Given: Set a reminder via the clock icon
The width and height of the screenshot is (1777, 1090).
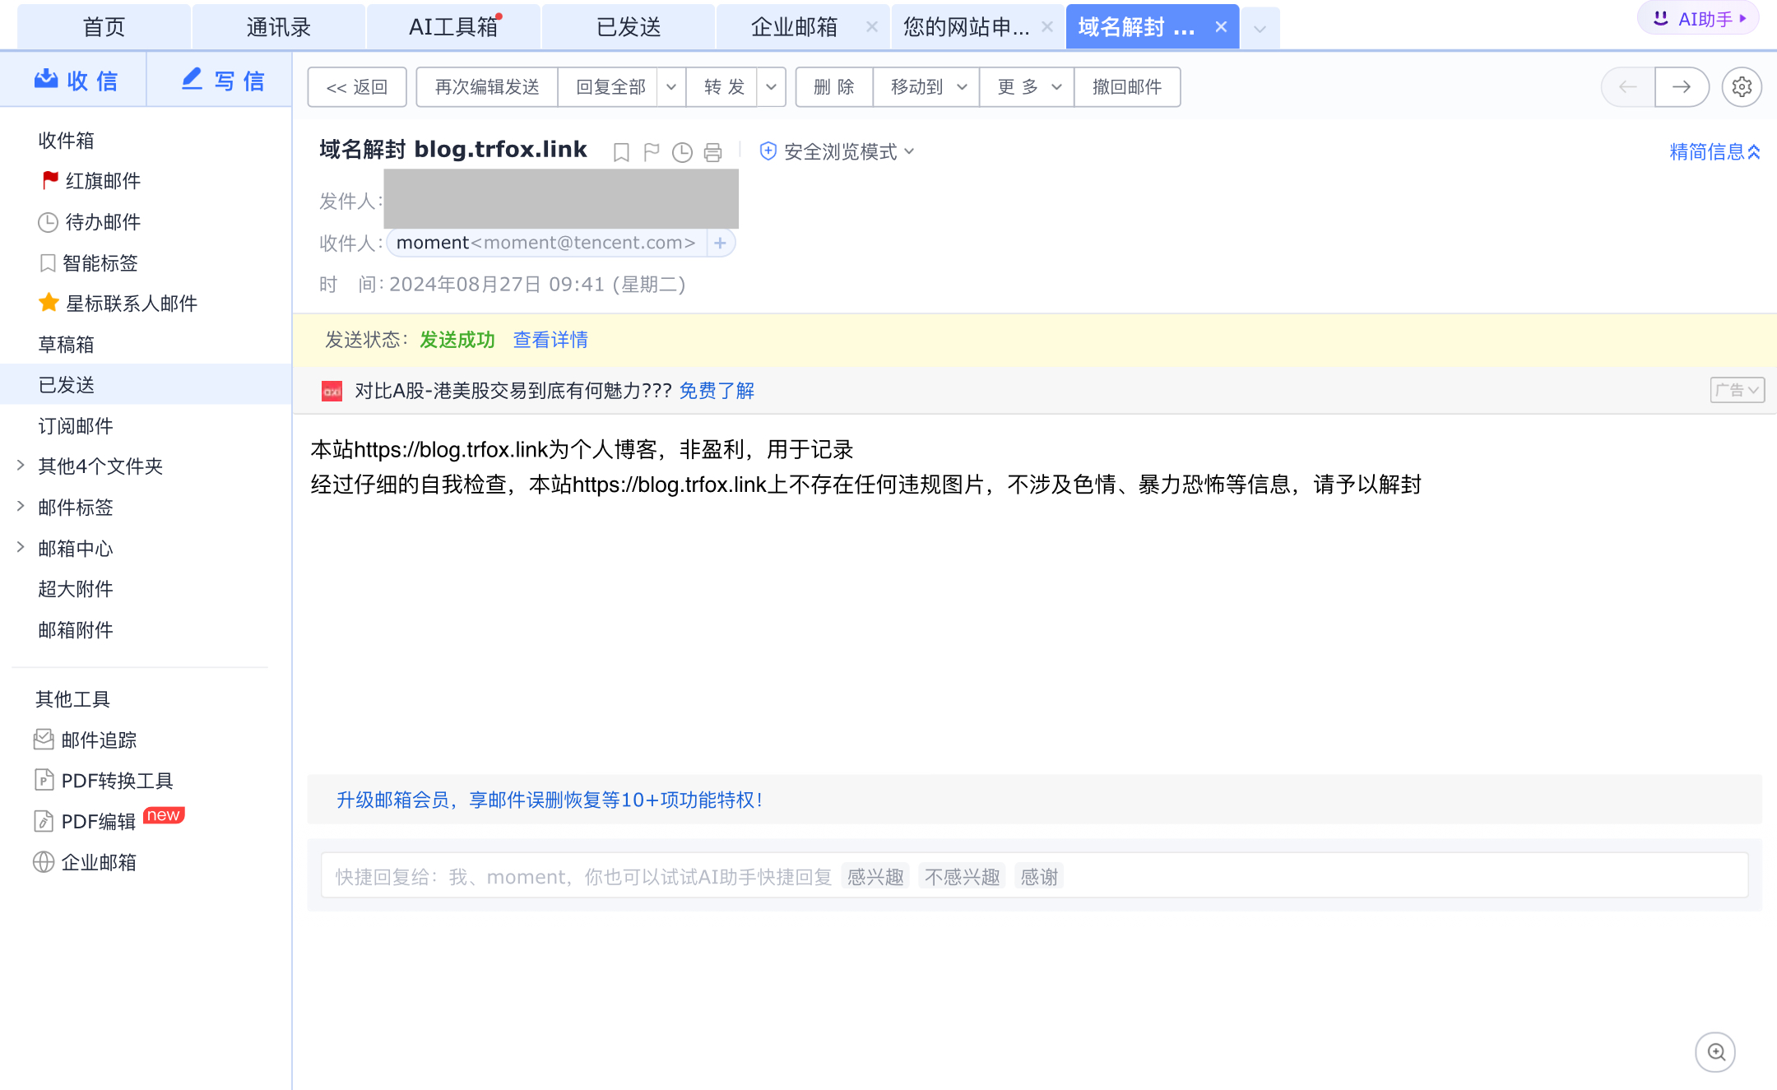Looking at the screenshot, I should (681, 151).
